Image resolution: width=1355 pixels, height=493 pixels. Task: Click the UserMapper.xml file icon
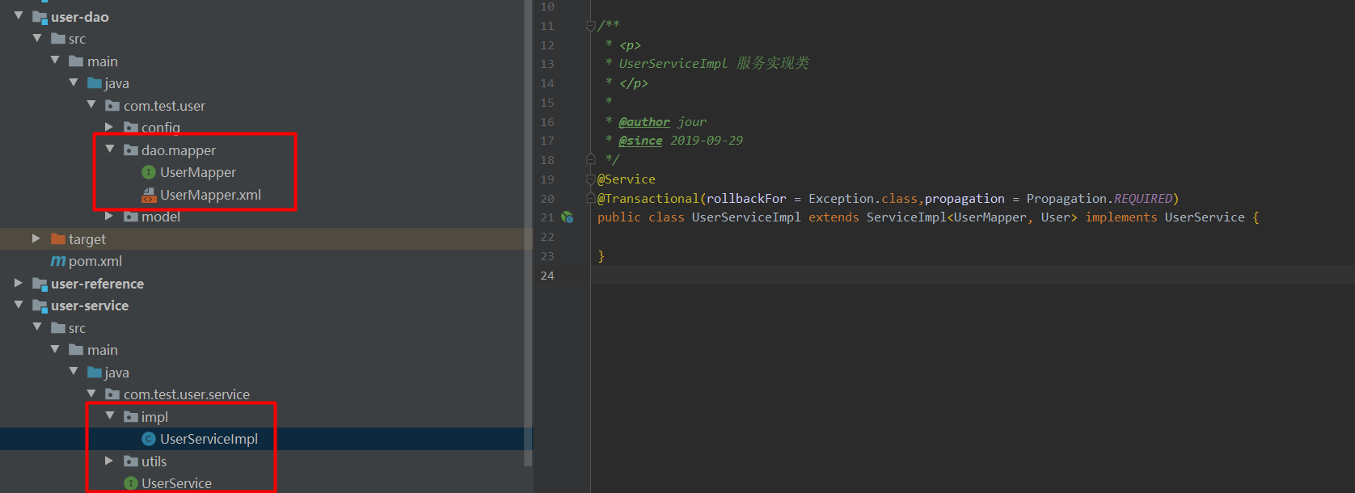tap(149, 195)
